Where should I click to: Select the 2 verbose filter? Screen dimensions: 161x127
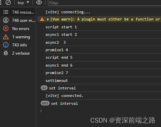coord(18,53)
